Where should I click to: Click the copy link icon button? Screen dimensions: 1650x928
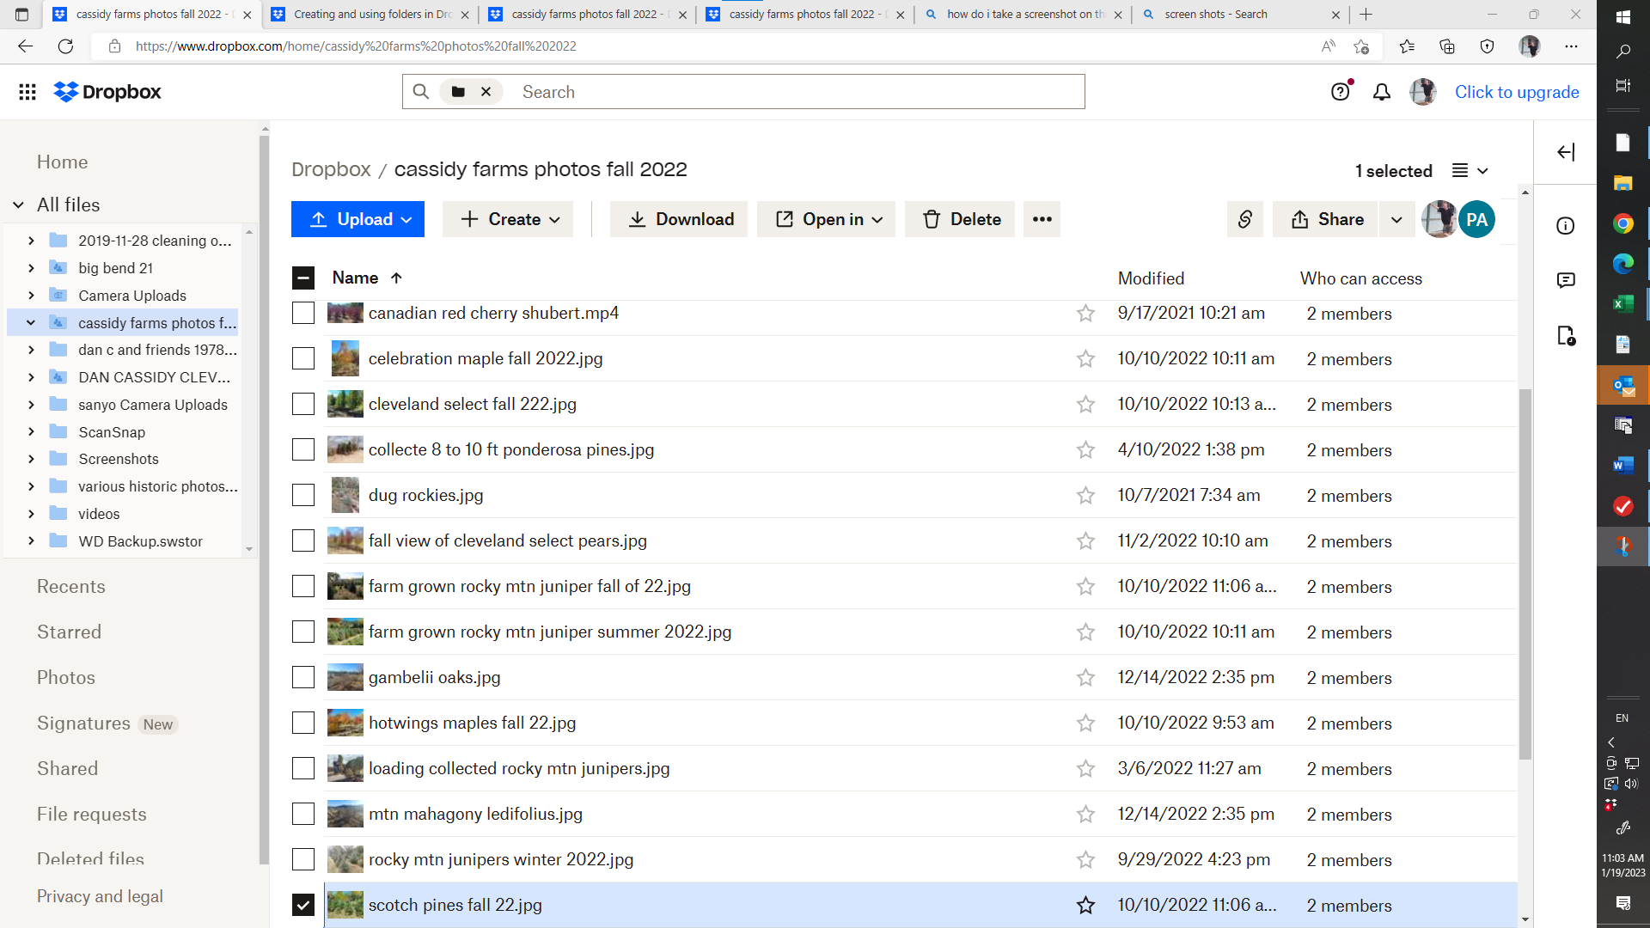point(1244,219)
